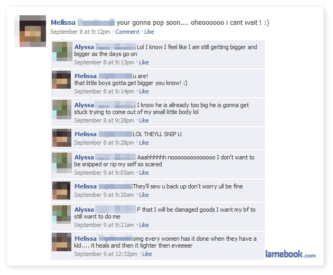
Task: Like Melissa's comment from 12:32pm
Action: pyautogui.click(x=147, y=254)
